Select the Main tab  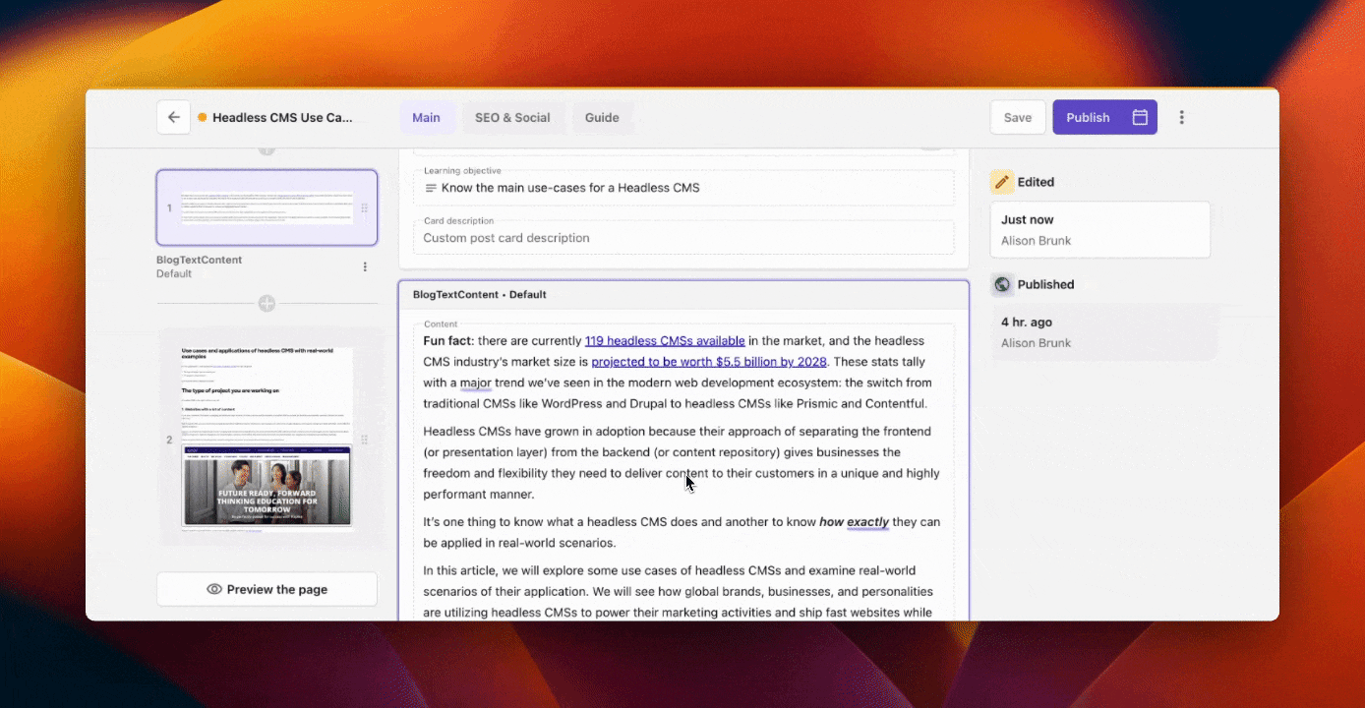(427, 117)
